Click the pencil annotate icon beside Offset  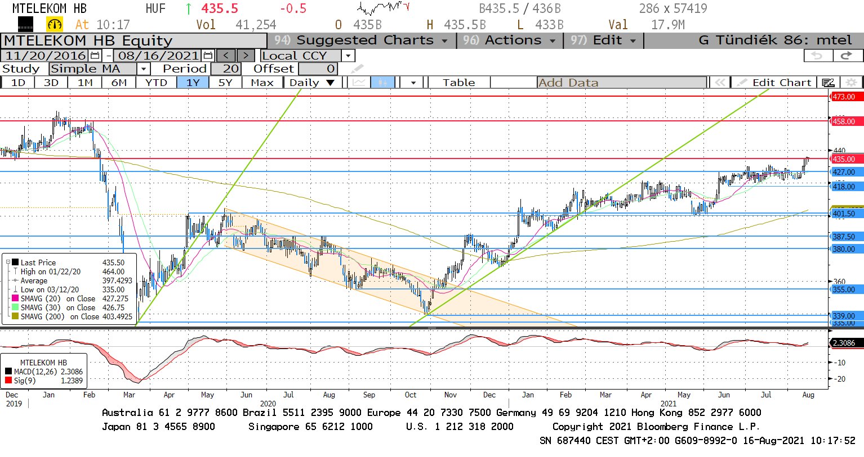pos(357,69)
